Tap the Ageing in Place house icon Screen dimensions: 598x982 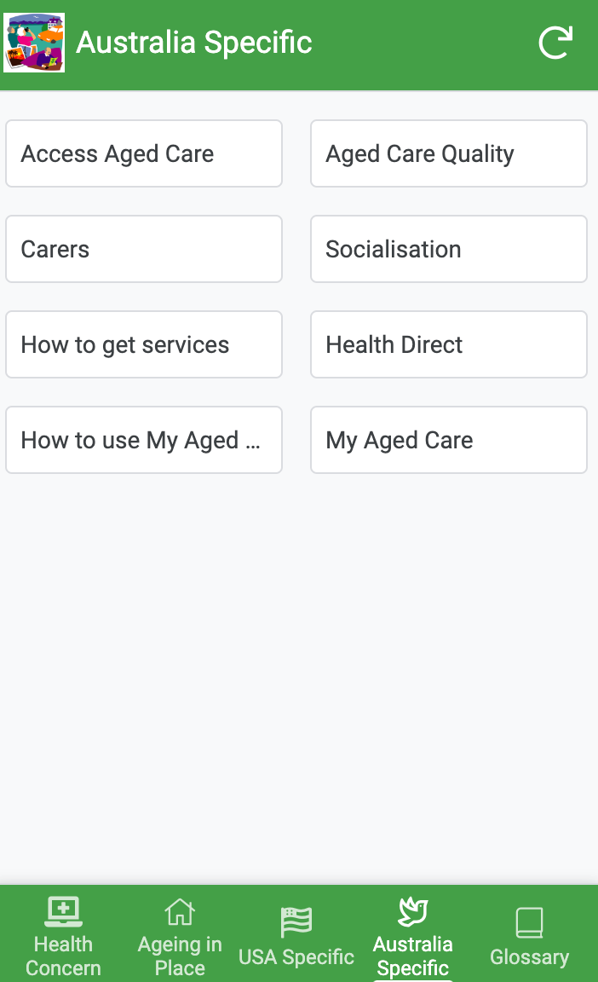[180, 912]
